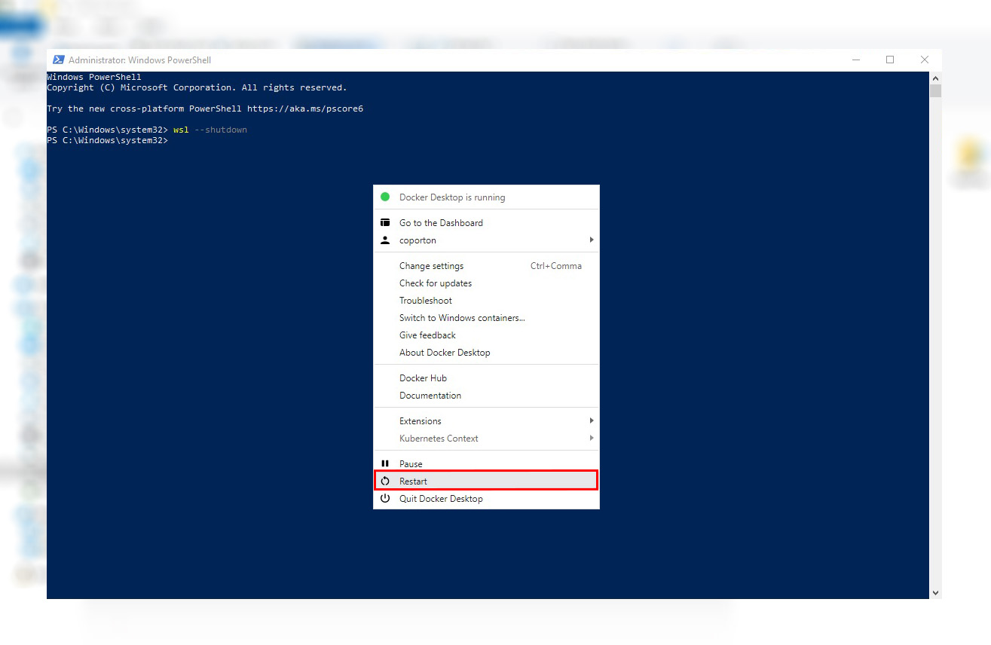The image size is (991, 645).
Task: Open Change settings from Docker menu
Action: point(431,266)
